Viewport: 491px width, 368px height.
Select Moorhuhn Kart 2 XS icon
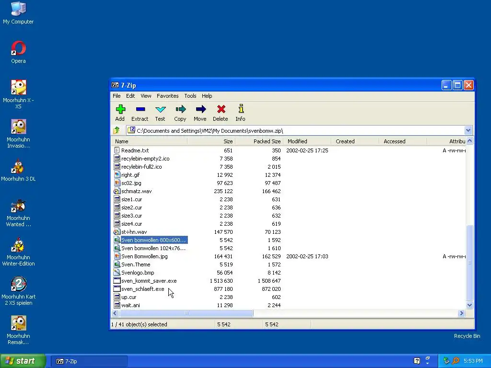point(18,284)
